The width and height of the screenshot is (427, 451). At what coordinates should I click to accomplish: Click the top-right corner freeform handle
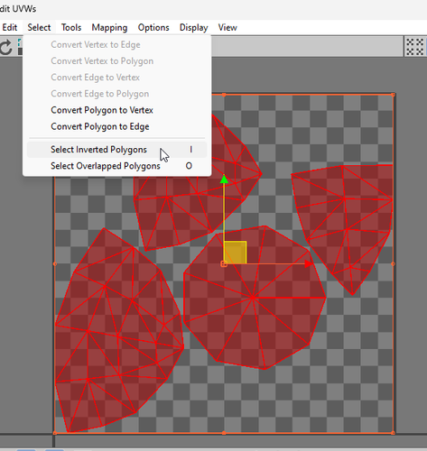point(393,95)
